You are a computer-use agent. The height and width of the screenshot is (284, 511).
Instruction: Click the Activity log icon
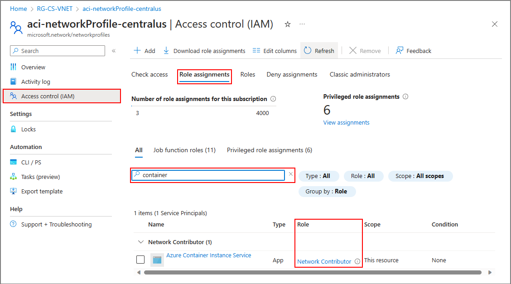(x=13, y=82)
